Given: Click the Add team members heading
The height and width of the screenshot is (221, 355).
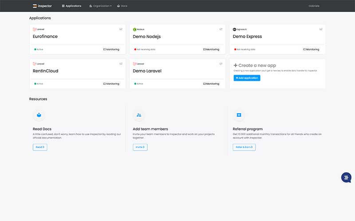Looking at the screenshot, I should (150, 129).
